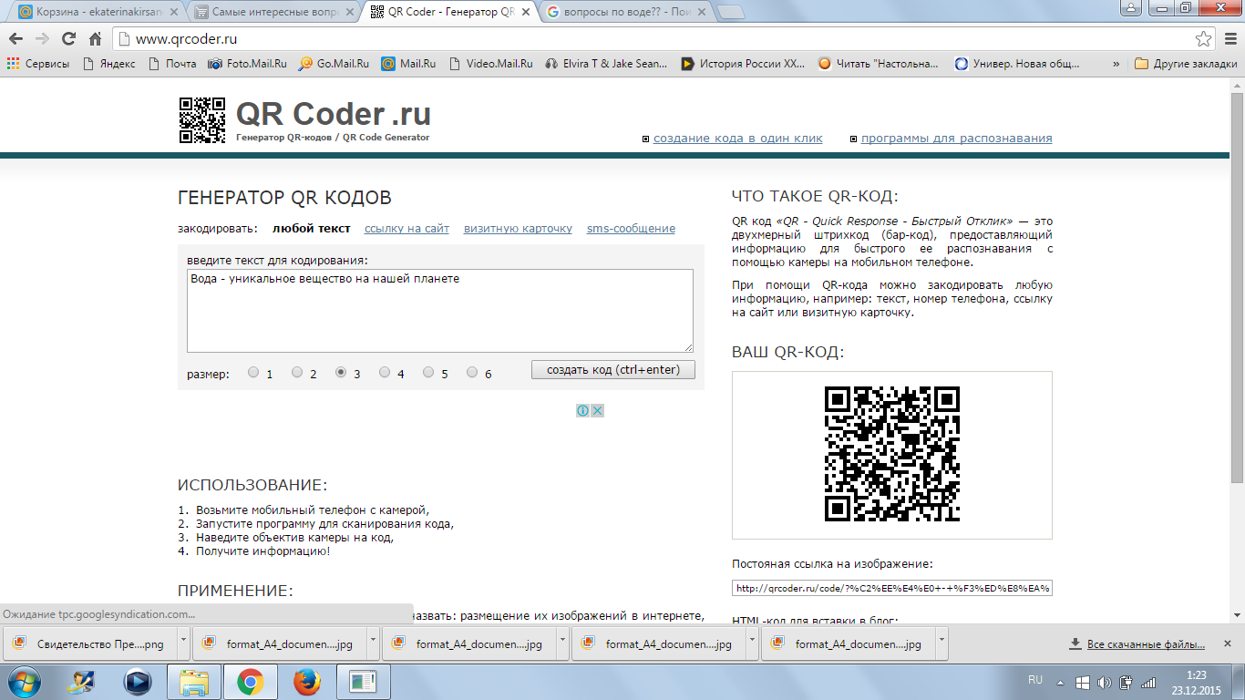Click the generated QR code image

click(x=892, y=455)
